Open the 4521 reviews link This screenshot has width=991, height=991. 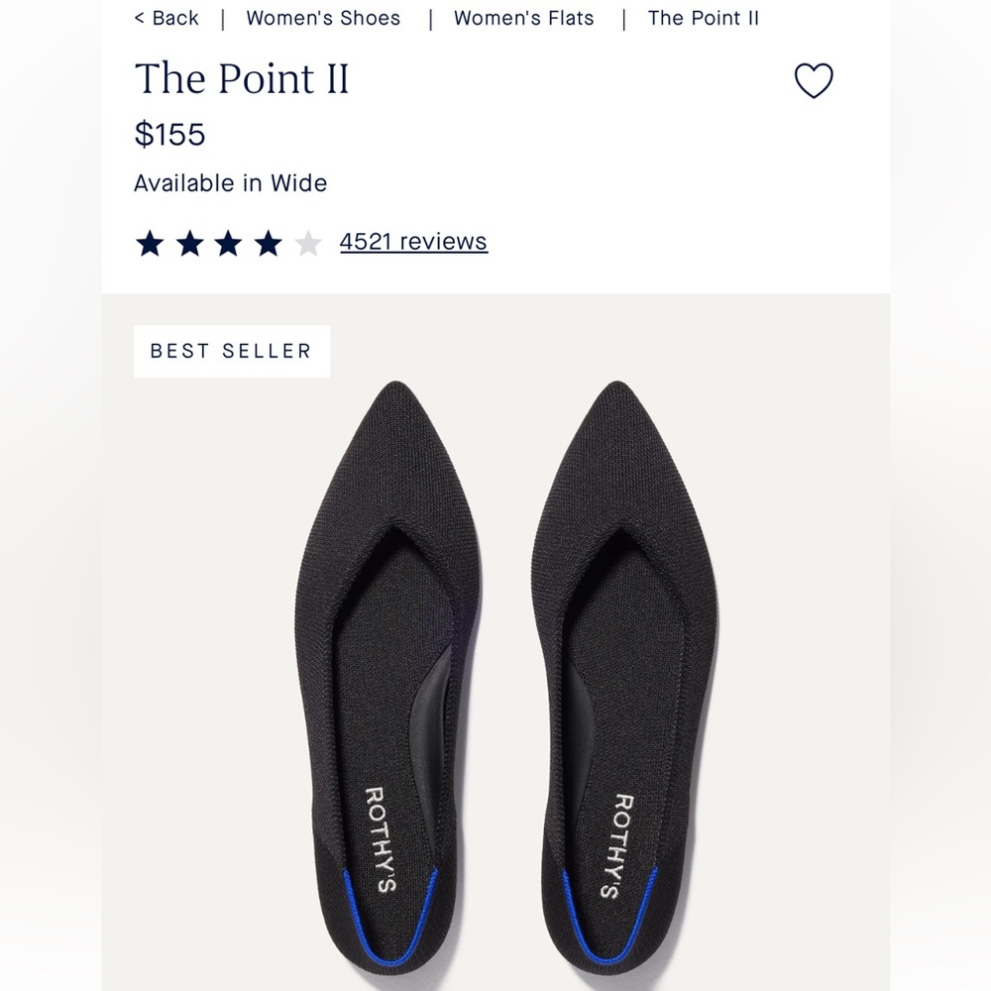tap(412, 241)
